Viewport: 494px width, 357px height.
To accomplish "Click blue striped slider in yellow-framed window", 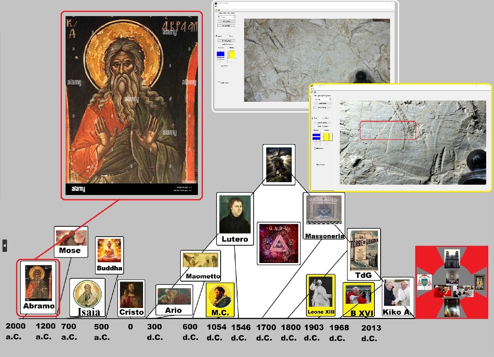I will pos(316,137).
